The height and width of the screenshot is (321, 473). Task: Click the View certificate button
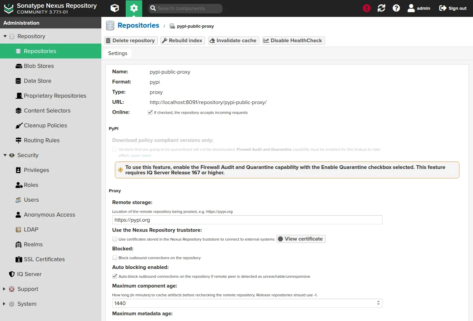tap(301, 239)
